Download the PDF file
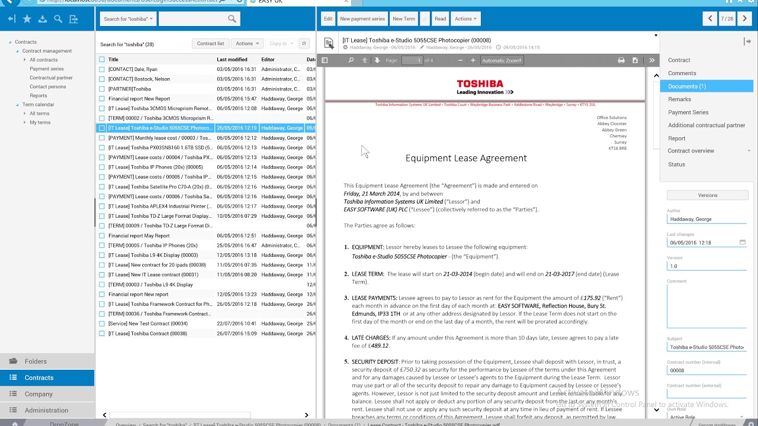Screen dimensions: 758x426 (x=635, y=60)
